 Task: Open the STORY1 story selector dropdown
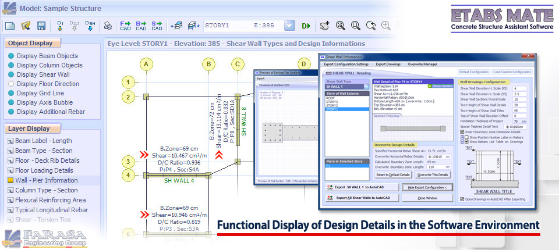289,26
